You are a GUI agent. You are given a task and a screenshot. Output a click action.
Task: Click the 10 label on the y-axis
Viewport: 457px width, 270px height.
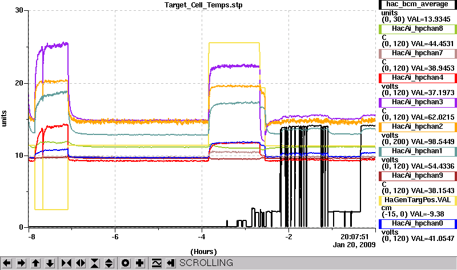(x=19, y=156)
